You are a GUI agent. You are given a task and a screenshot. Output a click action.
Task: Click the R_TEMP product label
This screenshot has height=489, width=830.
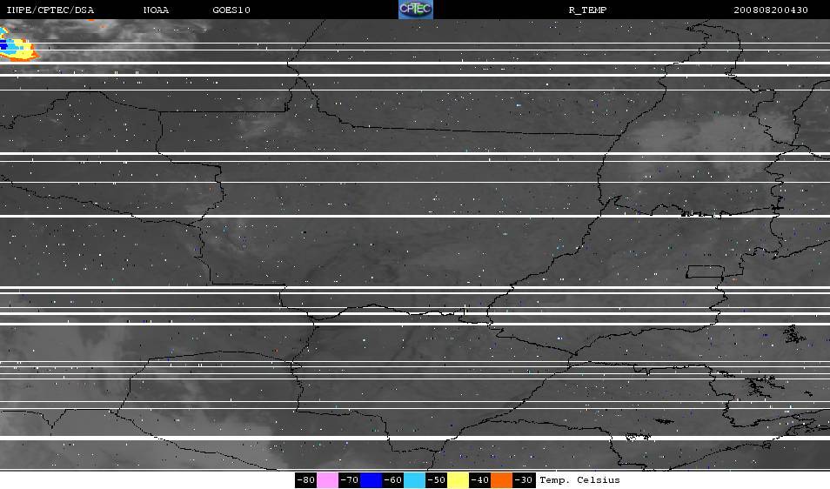coord(587,10)
